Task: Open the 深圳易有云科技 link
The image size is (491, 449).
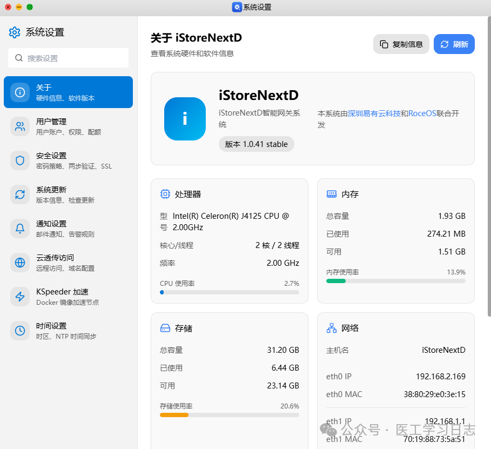Action: [x=374, y=113]
